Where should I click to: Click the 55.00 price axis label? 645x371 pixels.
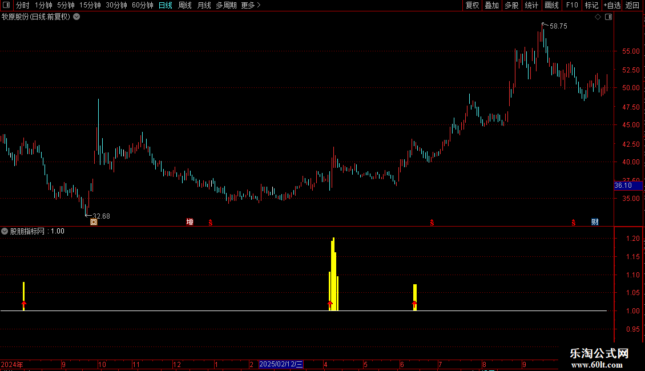631,51
